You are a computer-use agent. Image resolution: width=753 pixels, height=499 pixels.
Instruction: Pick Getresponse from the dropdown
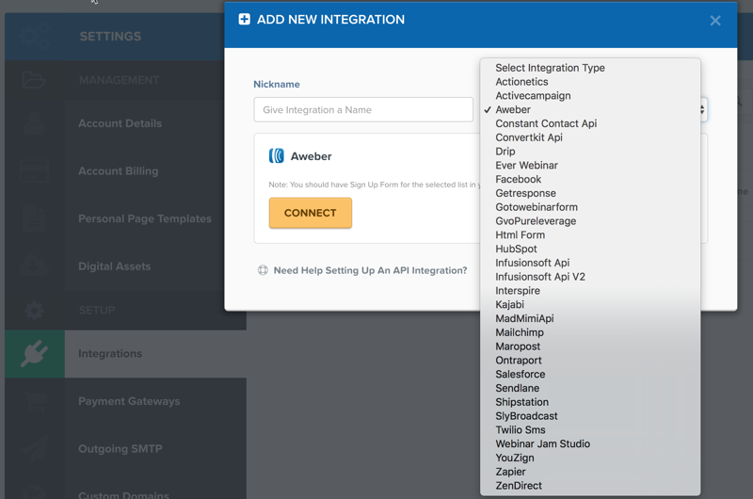coord(590,193)
